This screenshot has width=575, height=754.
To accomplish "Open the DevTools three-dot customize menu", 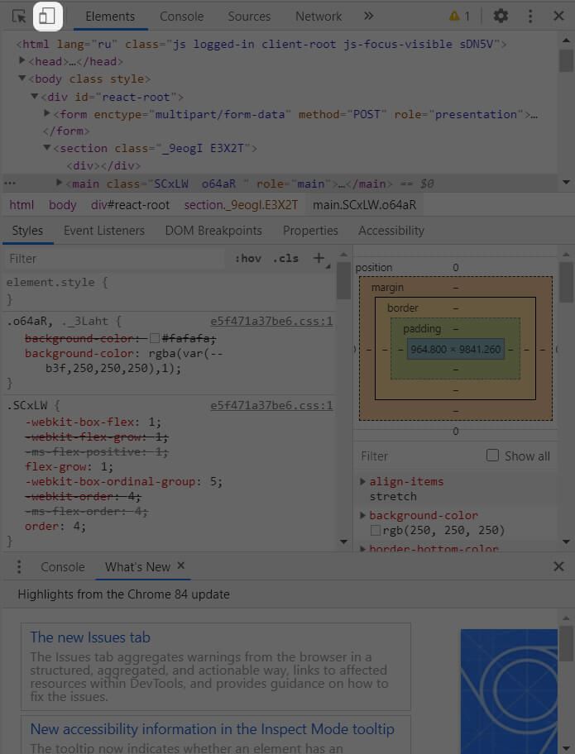I will coord(529,17).
